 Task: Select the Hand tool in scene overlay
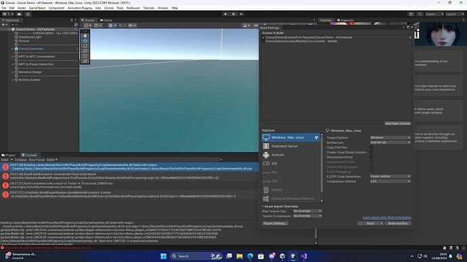(85, 35)
